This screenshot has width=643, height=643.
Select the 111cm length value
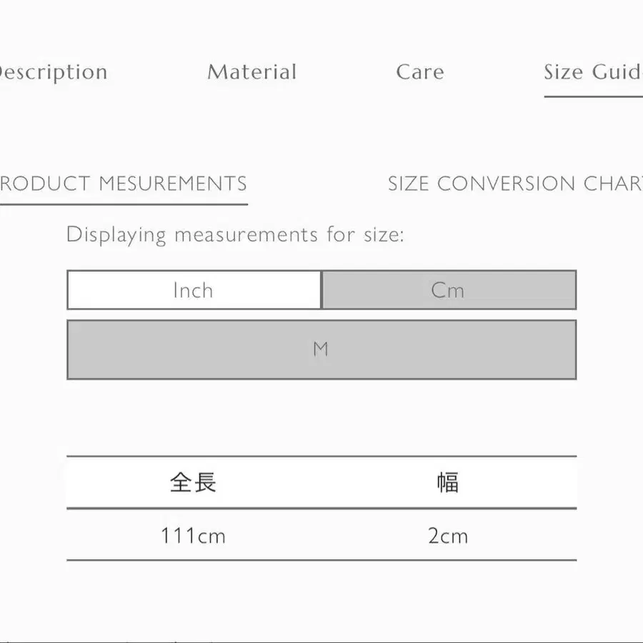(193, 536)
